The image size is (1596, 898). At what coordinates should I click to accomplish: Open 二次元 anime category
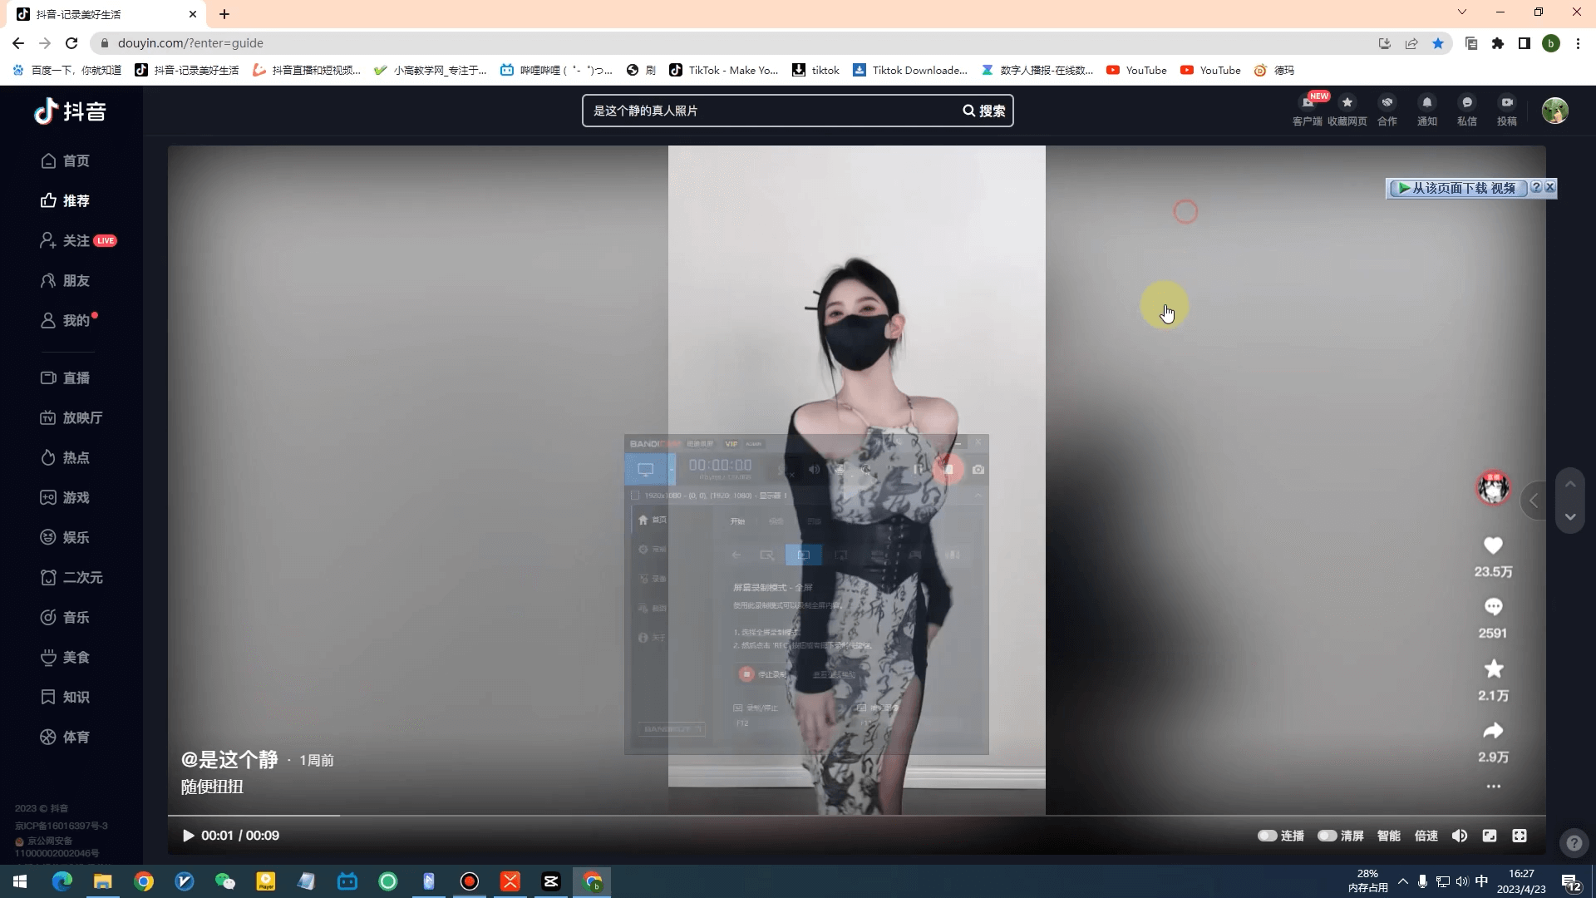pyautogui.click(x=71, y=577)
